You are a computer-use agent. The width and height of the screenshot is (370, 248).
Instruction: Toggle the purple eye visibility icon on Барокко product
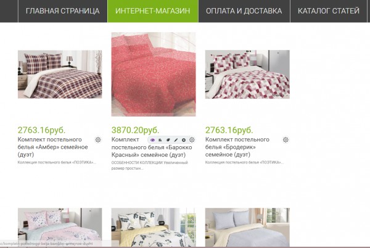pos(152,140)
